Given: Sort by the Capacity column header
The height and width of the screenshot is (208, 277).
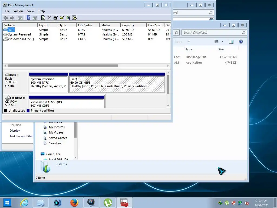Looking at the screenshot, I should (133, 25).
